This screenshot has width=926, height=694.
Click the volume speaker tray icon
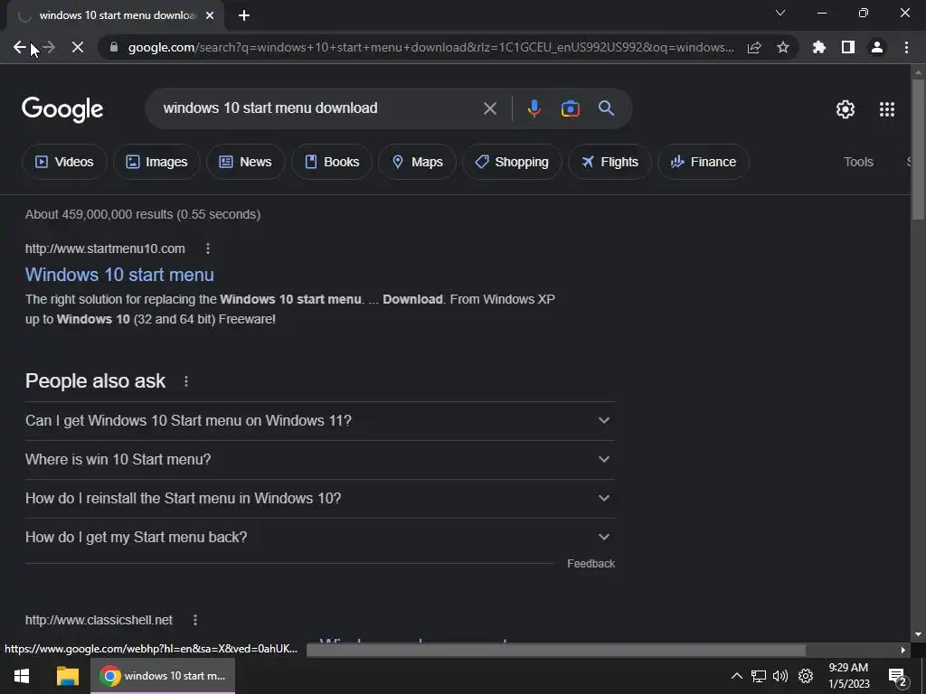click(780, 676)
